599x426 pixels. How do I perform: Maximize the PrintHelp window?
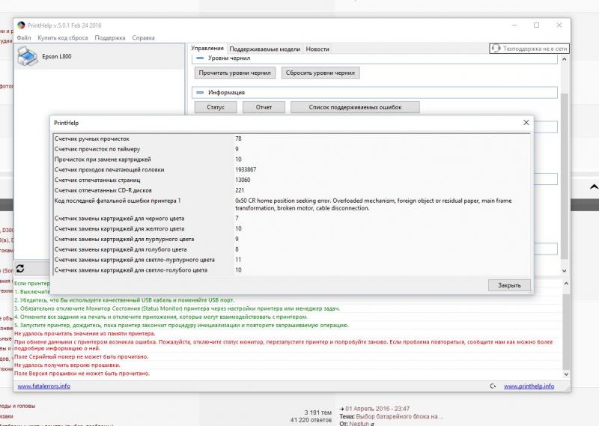[536, 25]
